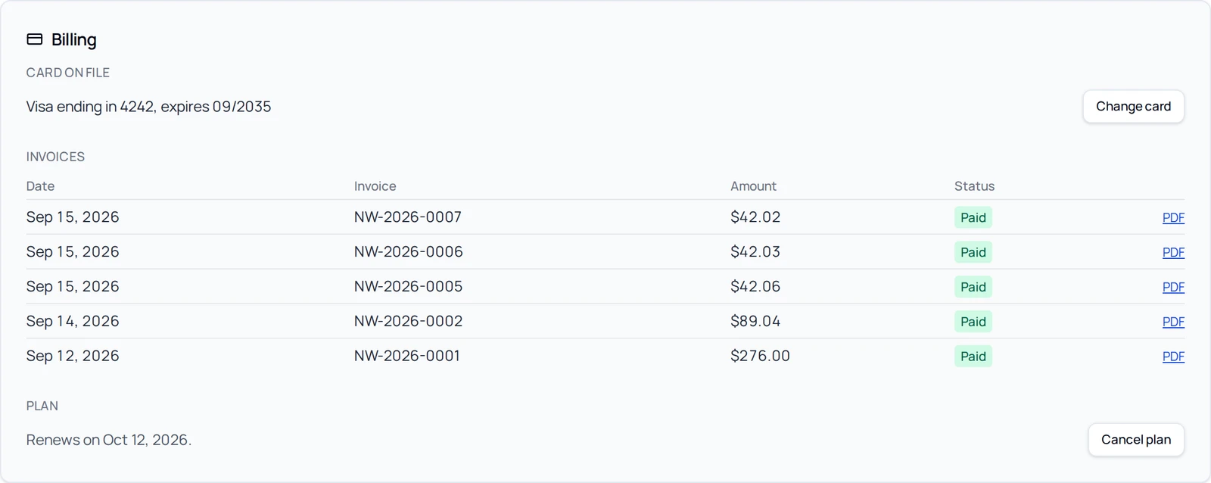
Task: Click the Paid badge for NW-2026-0005
Action: point(973,288)
